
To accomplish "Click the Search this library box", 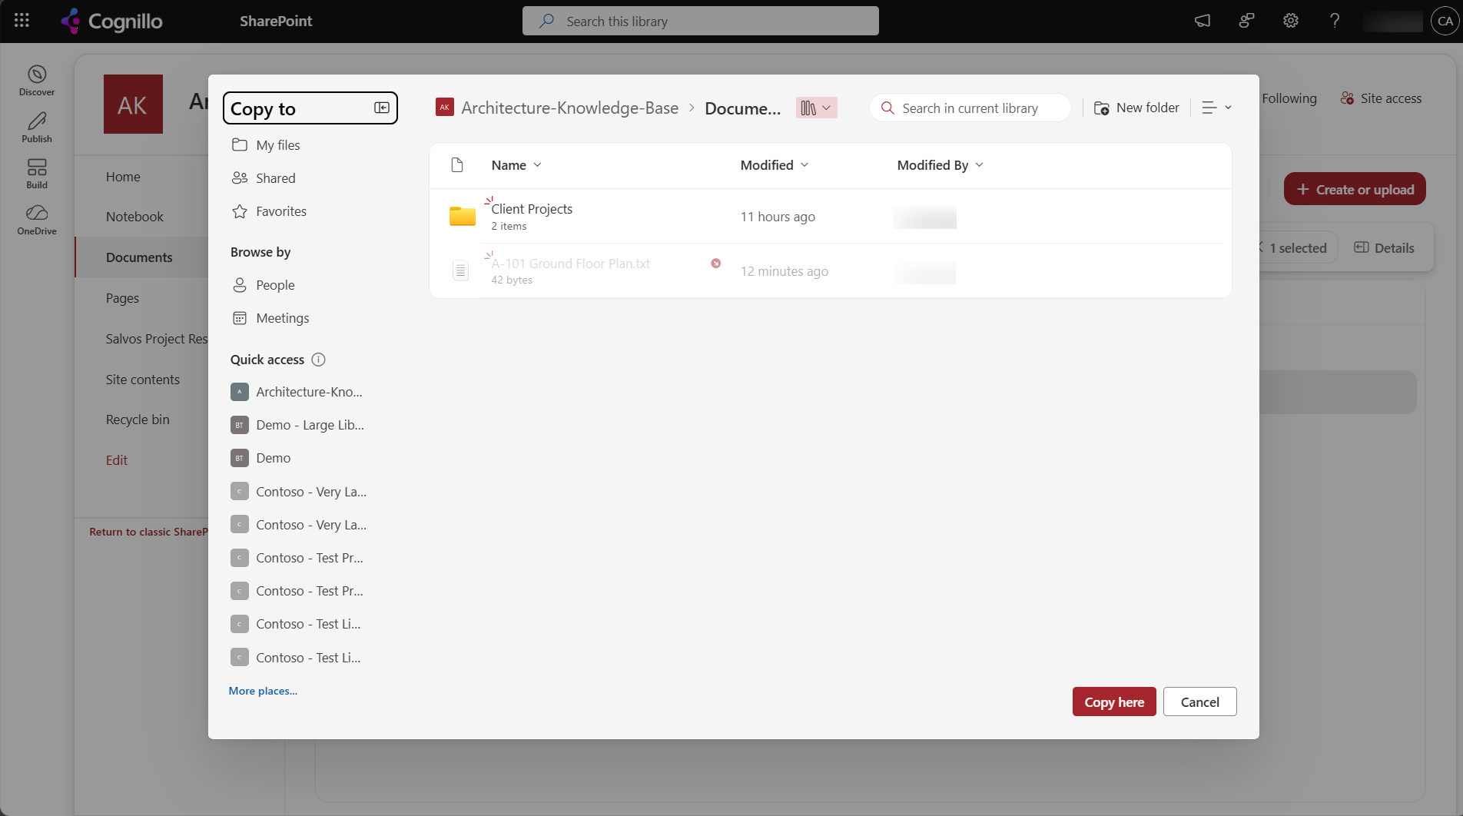I will [700, 21].
